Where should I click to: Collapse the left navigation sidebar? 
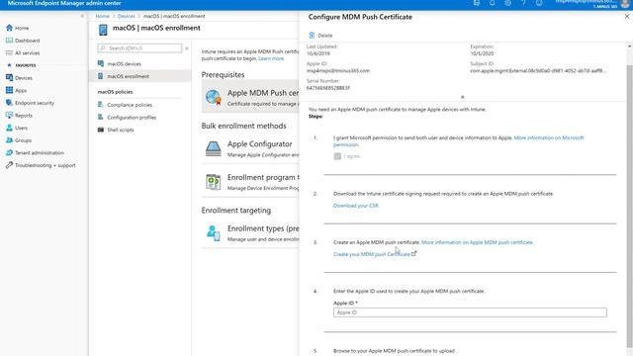pos(82,16)
